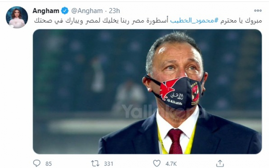The height and width of the screenshot is (168, 269).
Task: Click the 23h timestamp link
Action: coord(114,11)
